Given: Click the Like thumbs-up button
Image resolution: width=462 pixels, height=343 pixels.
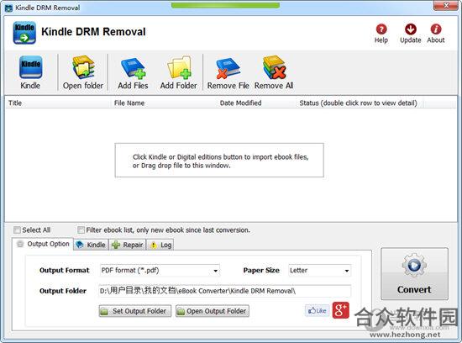Looking at the screenshot, I should [317, 310].
